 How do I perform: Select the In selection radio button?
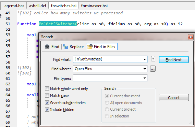coord(107,116)
